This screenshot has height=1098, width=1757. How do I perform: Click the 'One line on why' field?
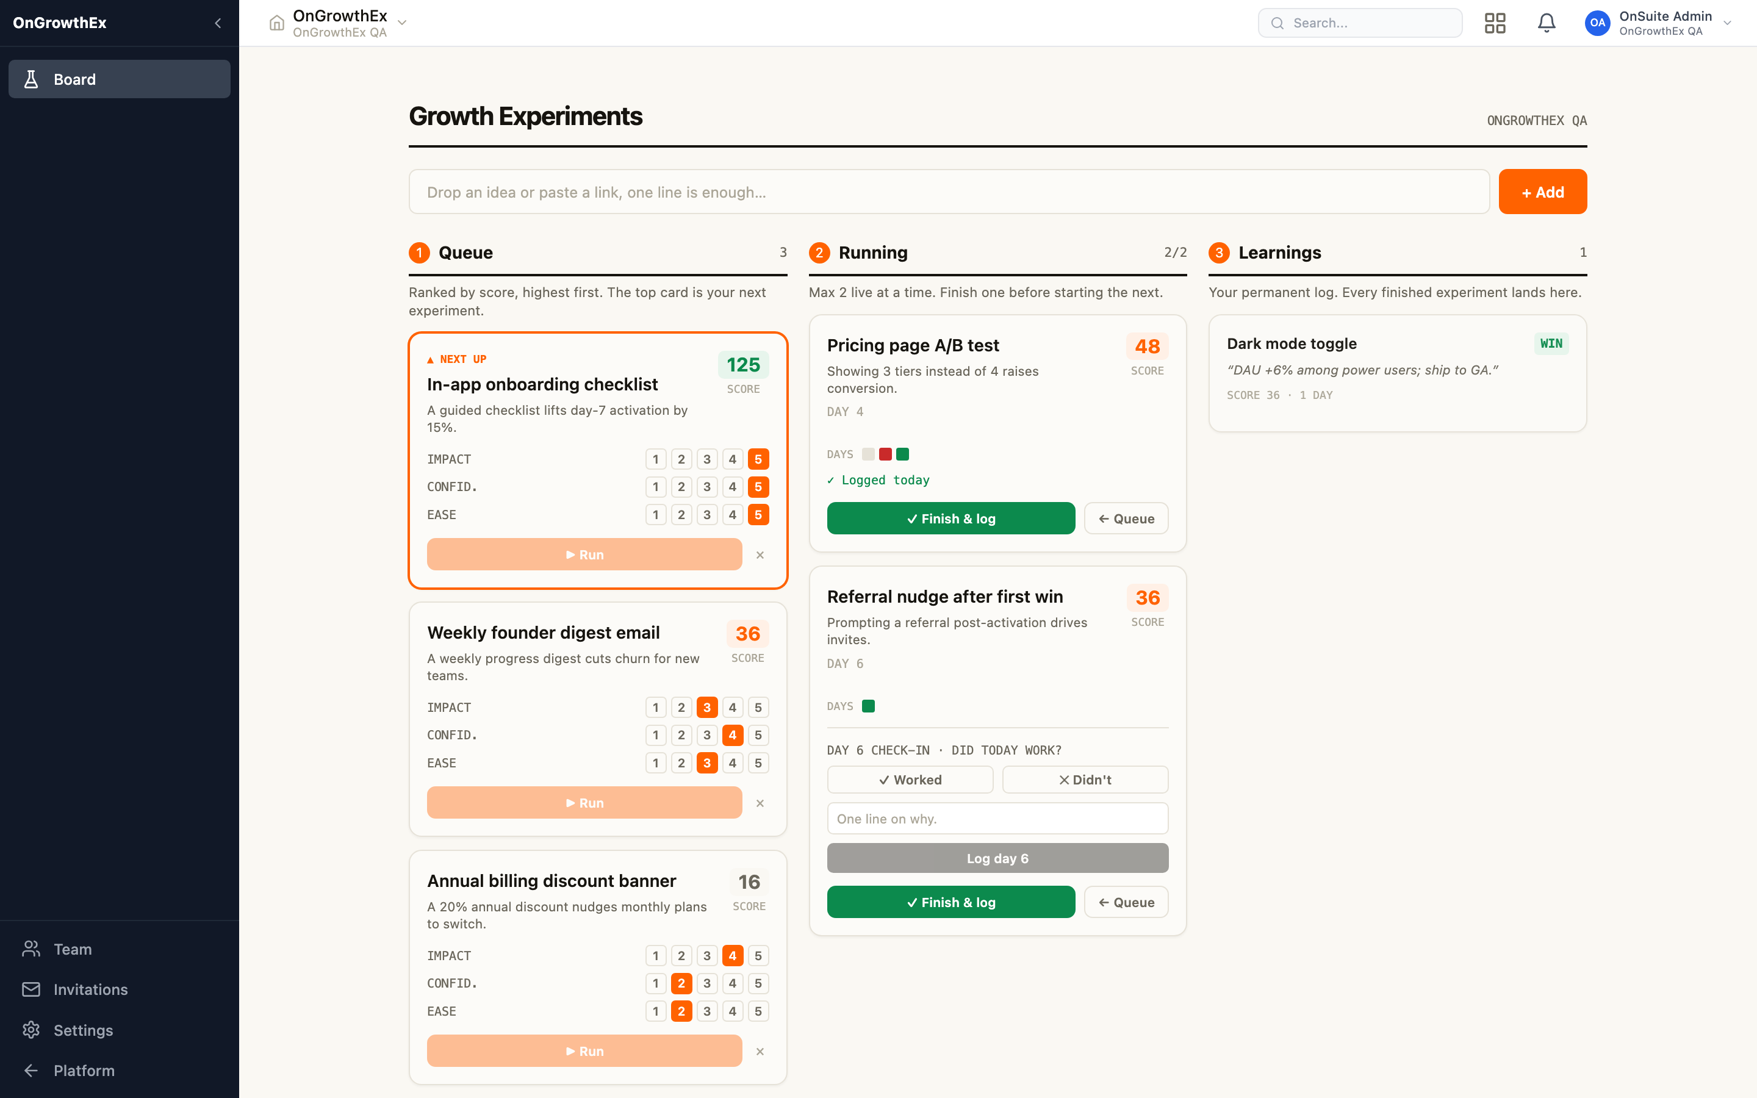(x=997, y=819)
